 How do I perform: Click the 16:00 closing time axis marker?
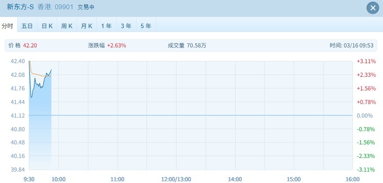click(352, 179)
